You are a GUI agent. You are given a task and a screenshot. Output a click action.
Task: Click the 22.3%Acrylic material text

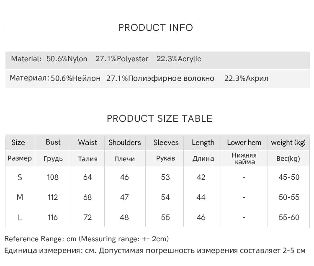(x=179, y=59)
